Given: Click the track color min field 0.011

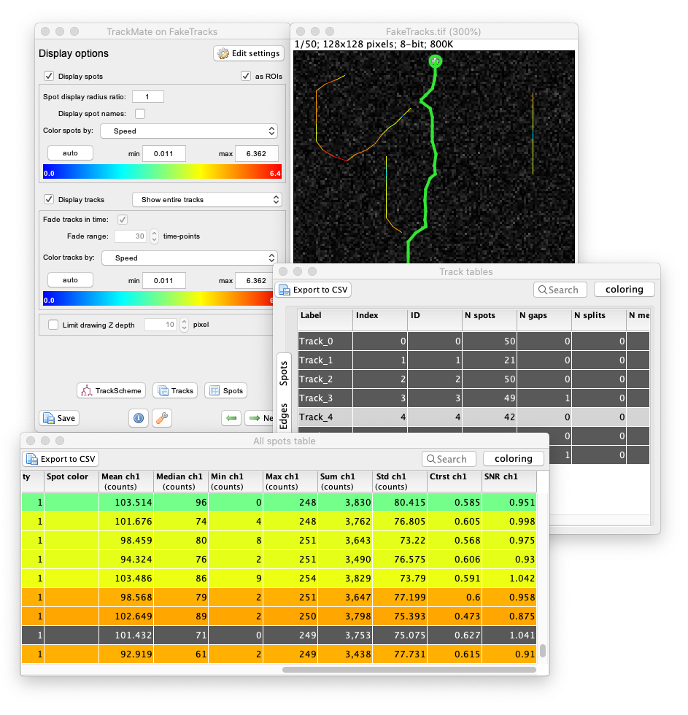Looking at the screenshot, I should [x=164, y=280].
